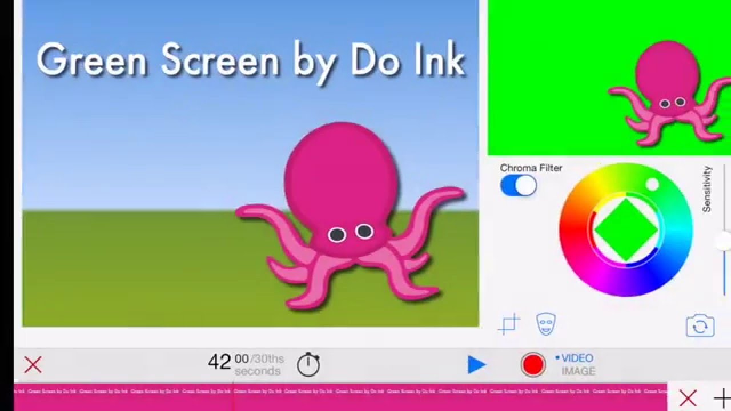Toggle the Chroma Filter switch

(x=519, y=186)
